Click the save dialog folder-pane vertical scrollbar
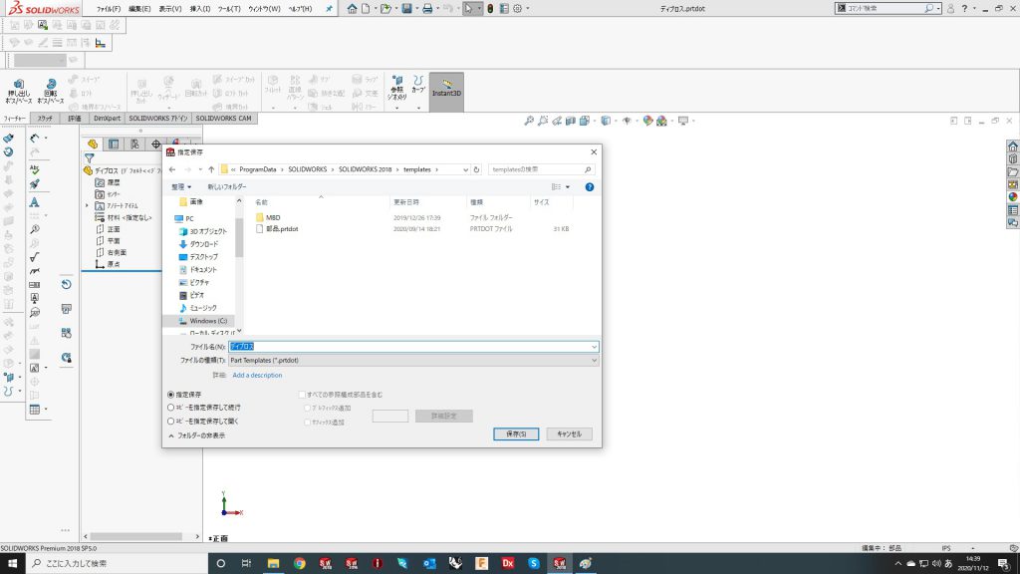1020x574 pixels. click(x=239, y=237)
